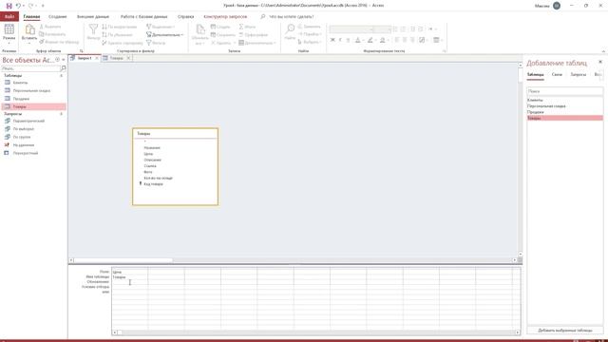This screenshot has width=608, height=342.
Task: Click the Формат по образцу brush
Action: click(x=59, y=42)
